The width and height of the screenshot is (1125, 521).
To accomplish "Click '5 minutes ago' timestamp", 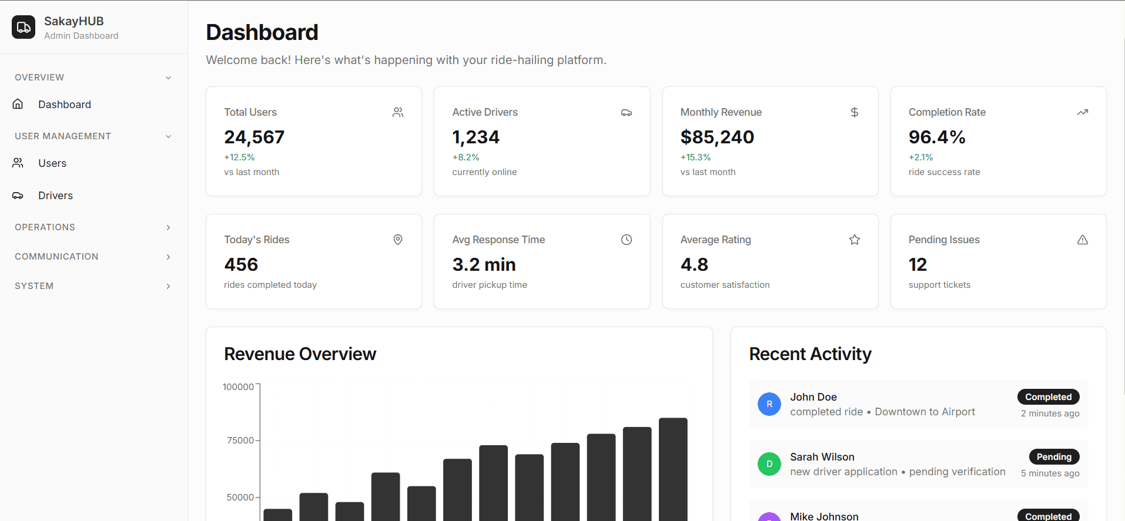I will tap(1050, 473).
